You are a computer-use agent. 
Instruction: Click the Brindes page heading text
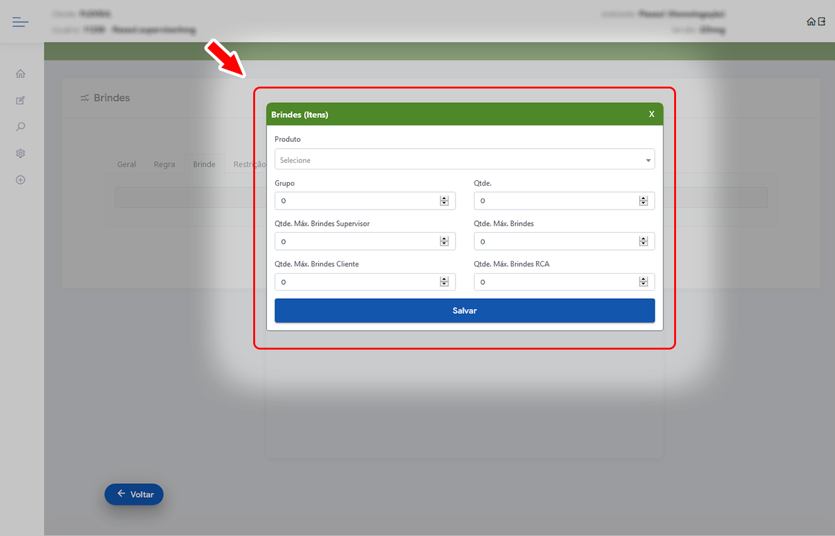click(x=112, y=98)
